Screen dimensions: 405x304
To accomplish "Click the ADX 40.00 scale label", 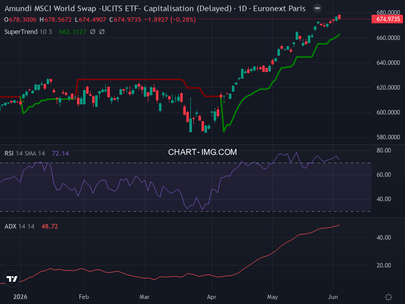I will click(x=384, y=238).
